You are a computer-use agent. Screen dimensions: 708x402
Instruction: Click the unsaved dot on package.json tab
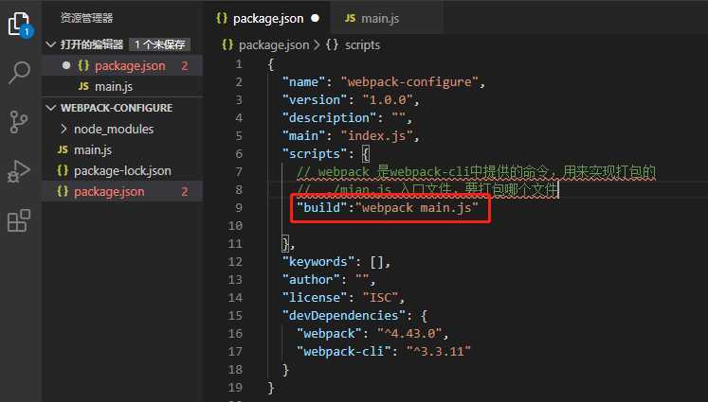coord(316,18)
